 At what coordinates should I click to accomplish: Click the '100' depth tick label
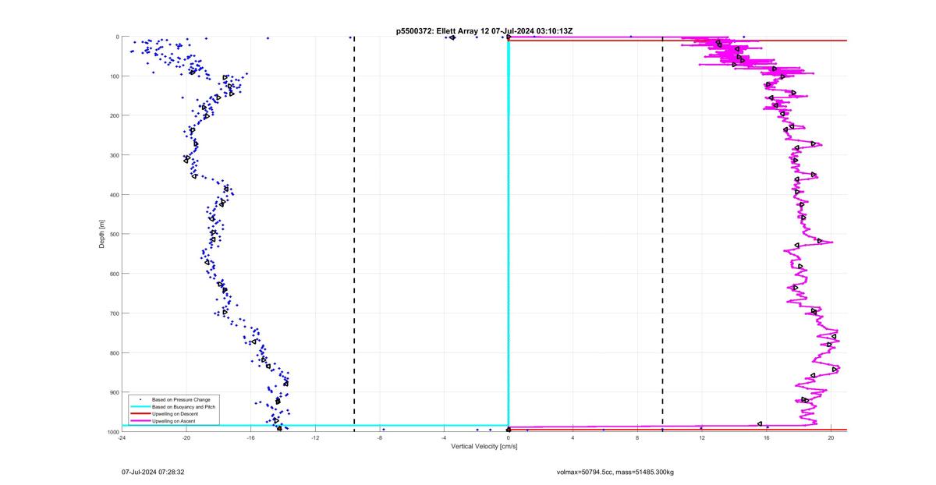coord(114,76)
